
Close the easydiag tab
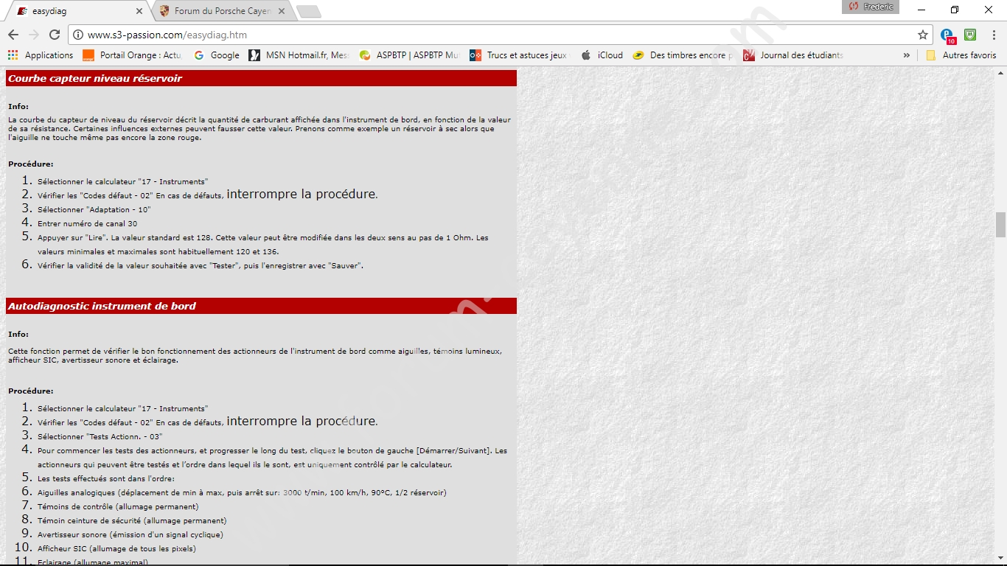pos(139,11)
